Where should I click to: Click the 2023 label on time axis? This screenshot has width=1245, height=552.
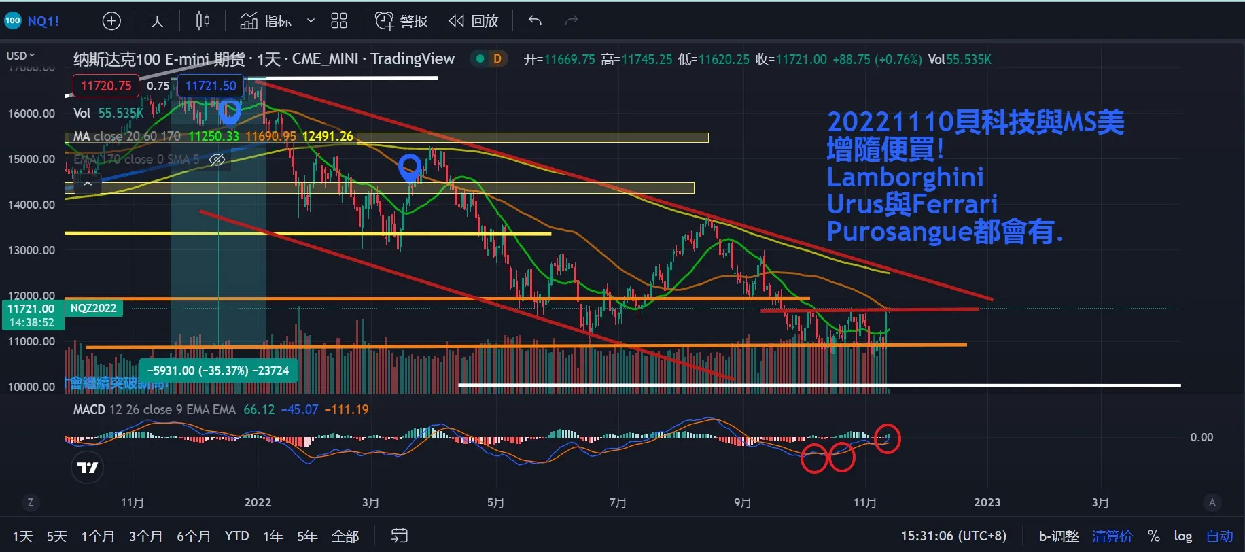[x=987, y=503]
